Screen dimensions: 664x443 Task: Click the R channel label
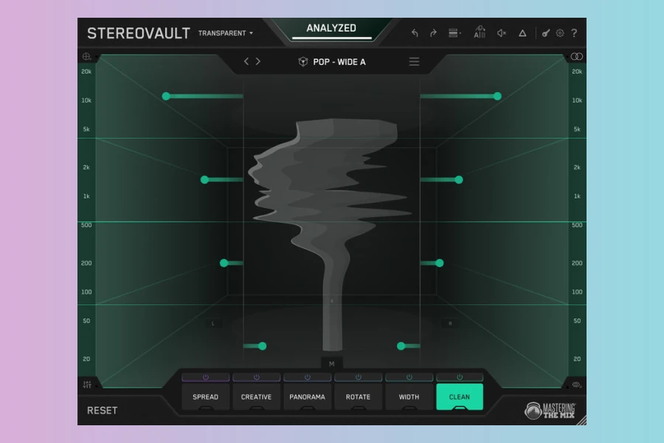click(x=450, y=323)
